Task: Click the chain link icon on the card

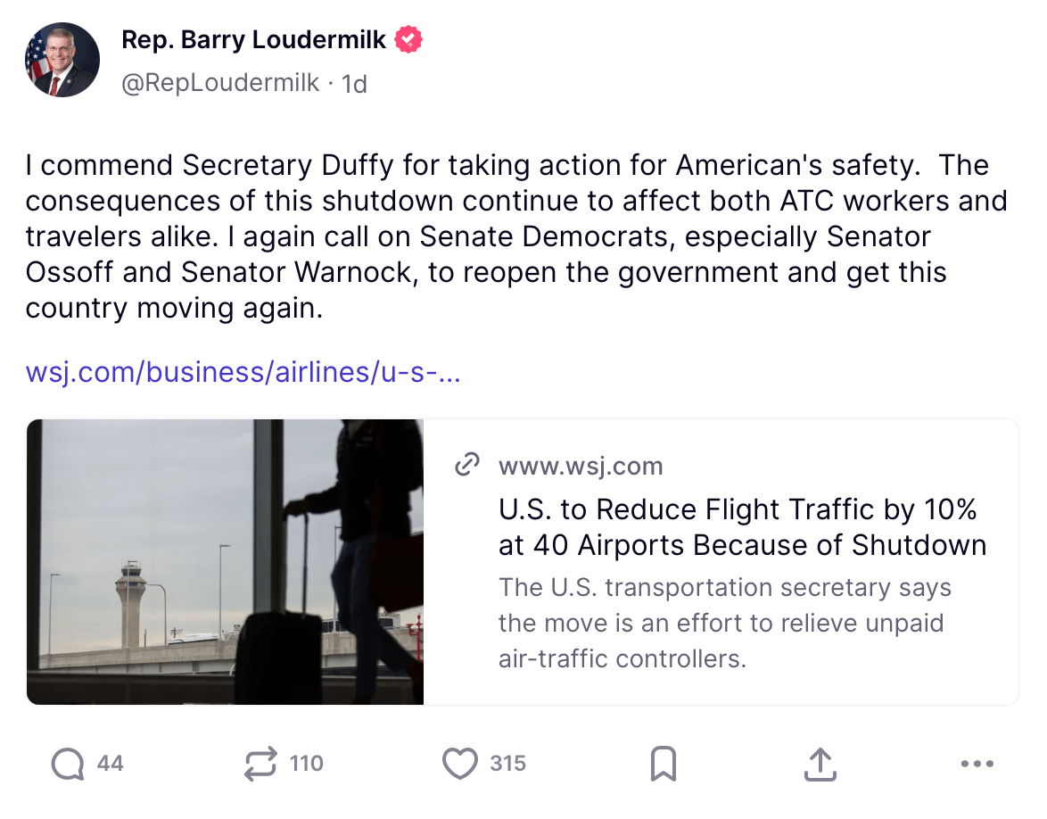Action: tap(467, 466)
